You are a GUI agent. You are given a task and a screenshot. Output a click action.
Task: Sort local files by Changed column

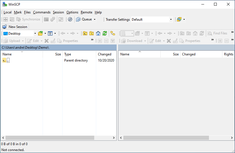(x=106, y=54)
